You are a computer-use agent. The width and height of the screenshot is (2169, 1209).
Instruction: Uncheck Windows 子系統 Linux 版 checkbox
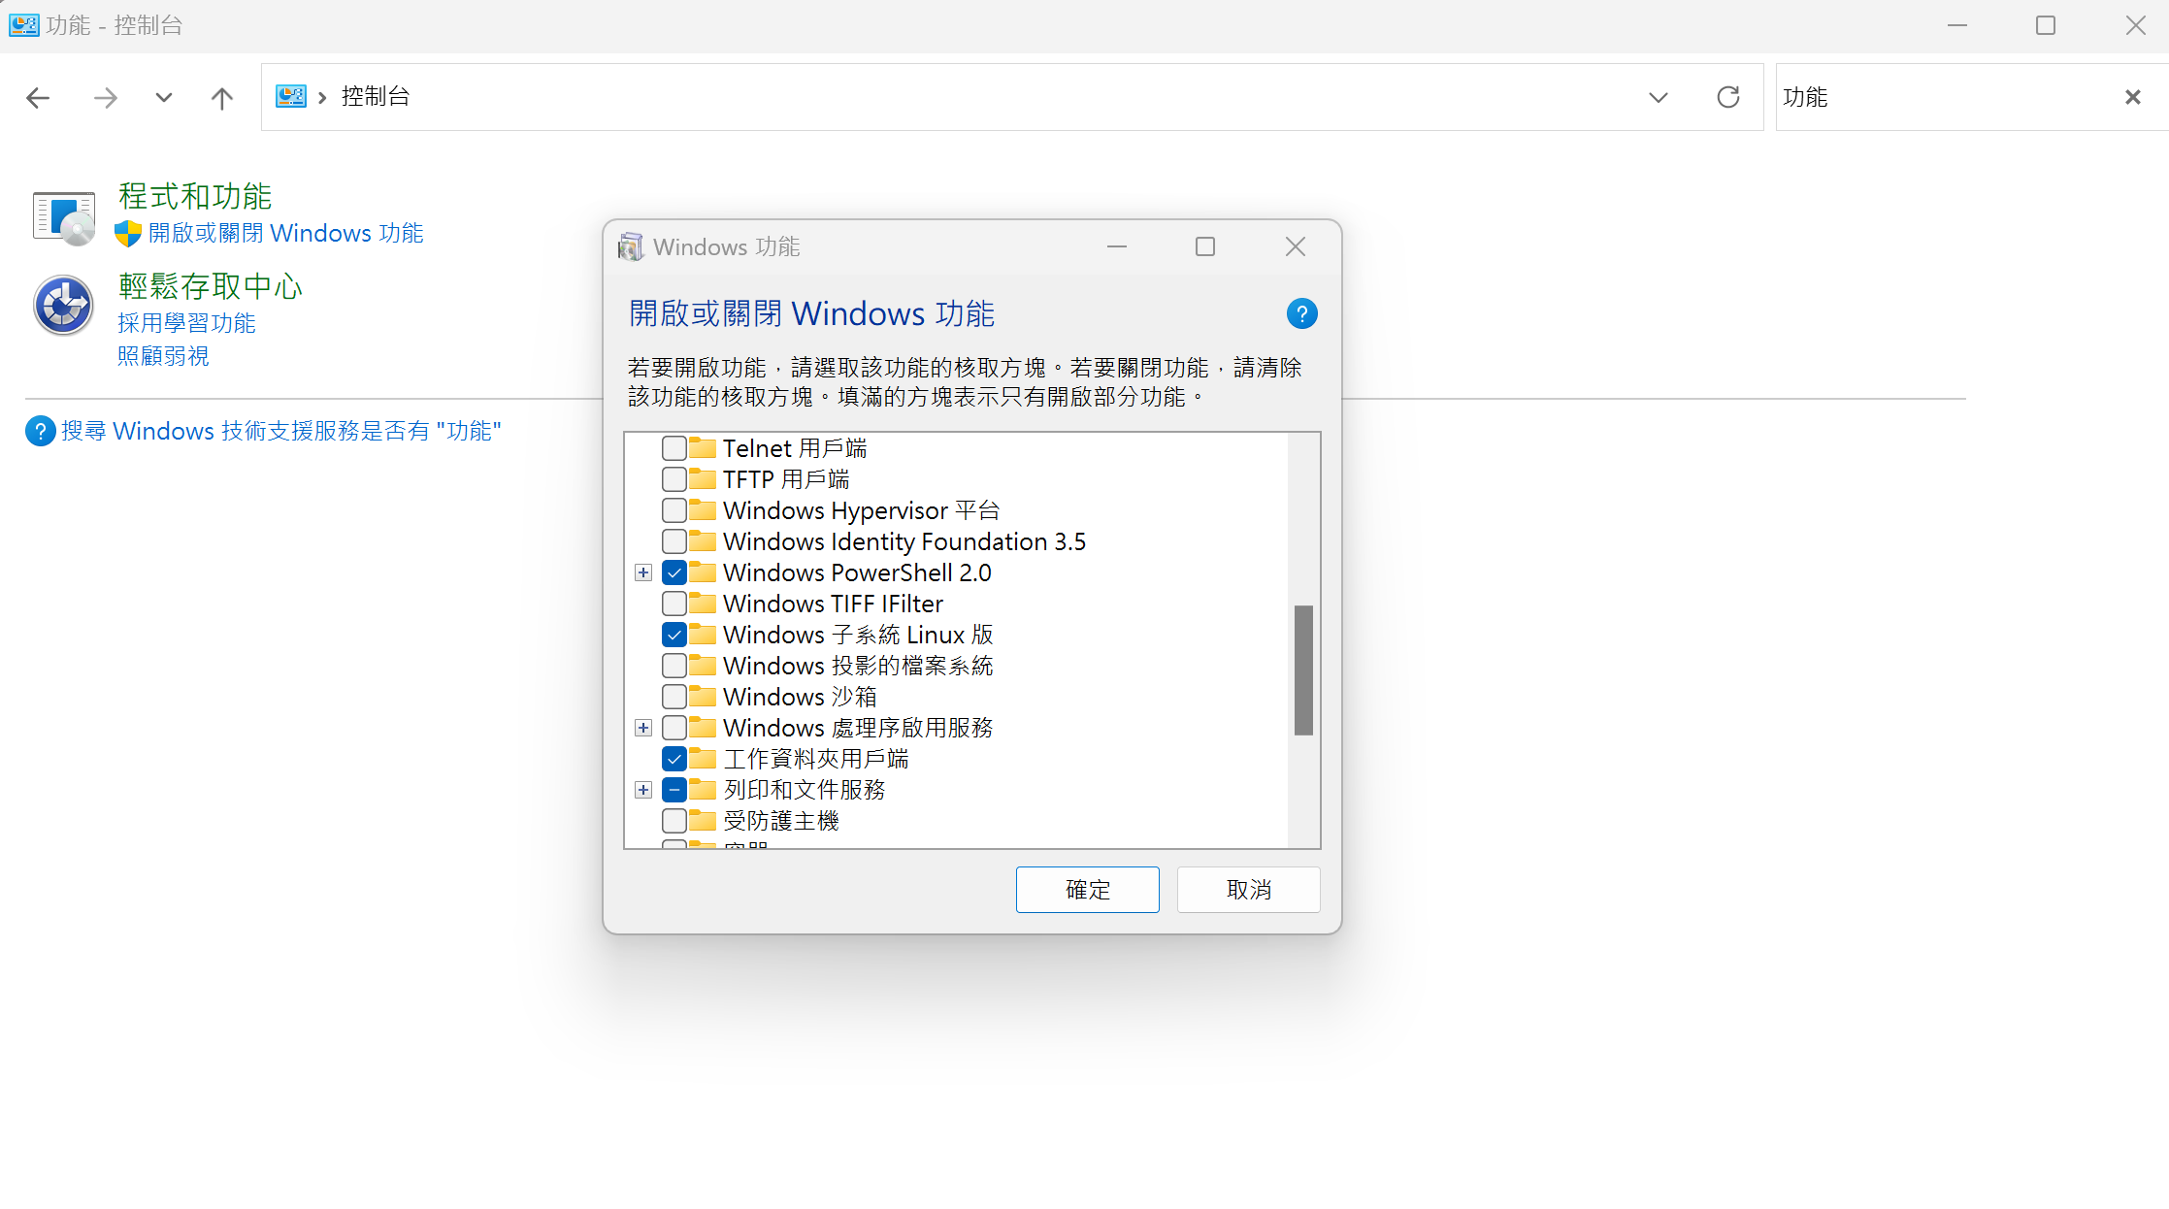coord(674,635)
